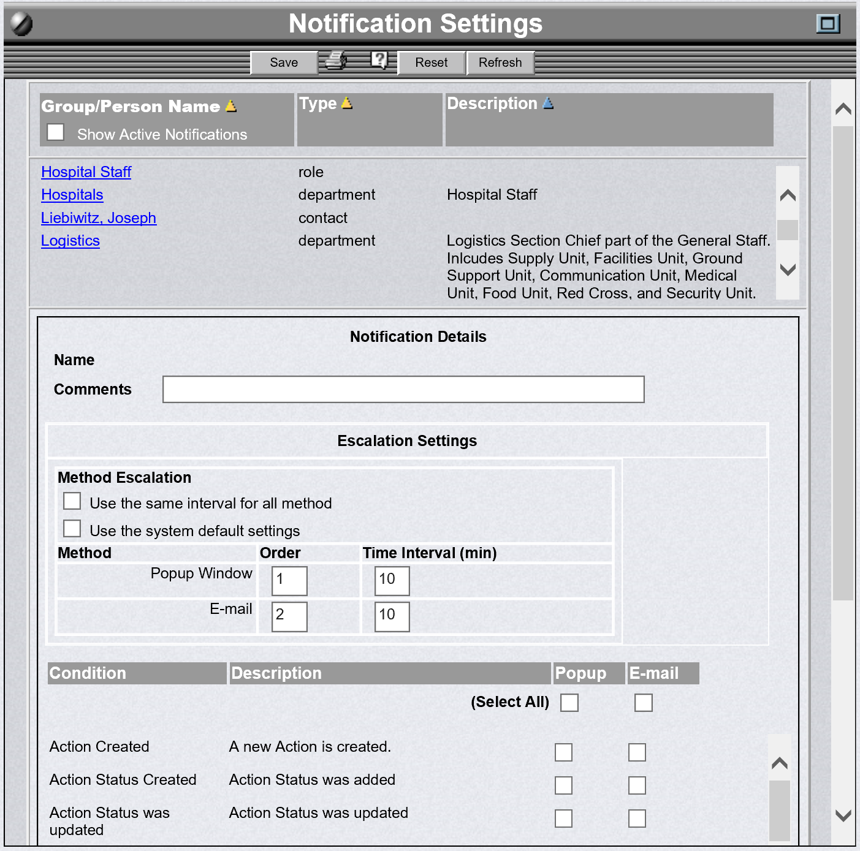Enable Show Active Notifications checkbox

[x=56, y=132]
